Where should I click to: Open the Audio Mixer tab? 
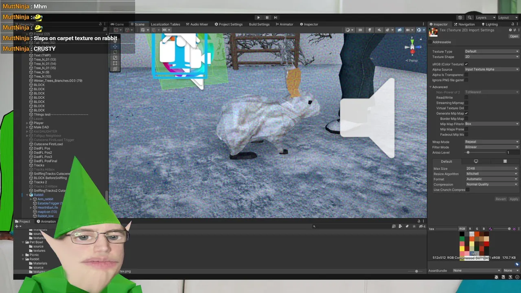[197, 24]
